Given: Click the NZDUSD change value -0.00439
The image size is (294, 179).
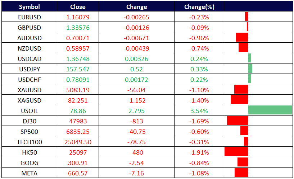Looking at the screenshot, I should (x=137, y=48).
